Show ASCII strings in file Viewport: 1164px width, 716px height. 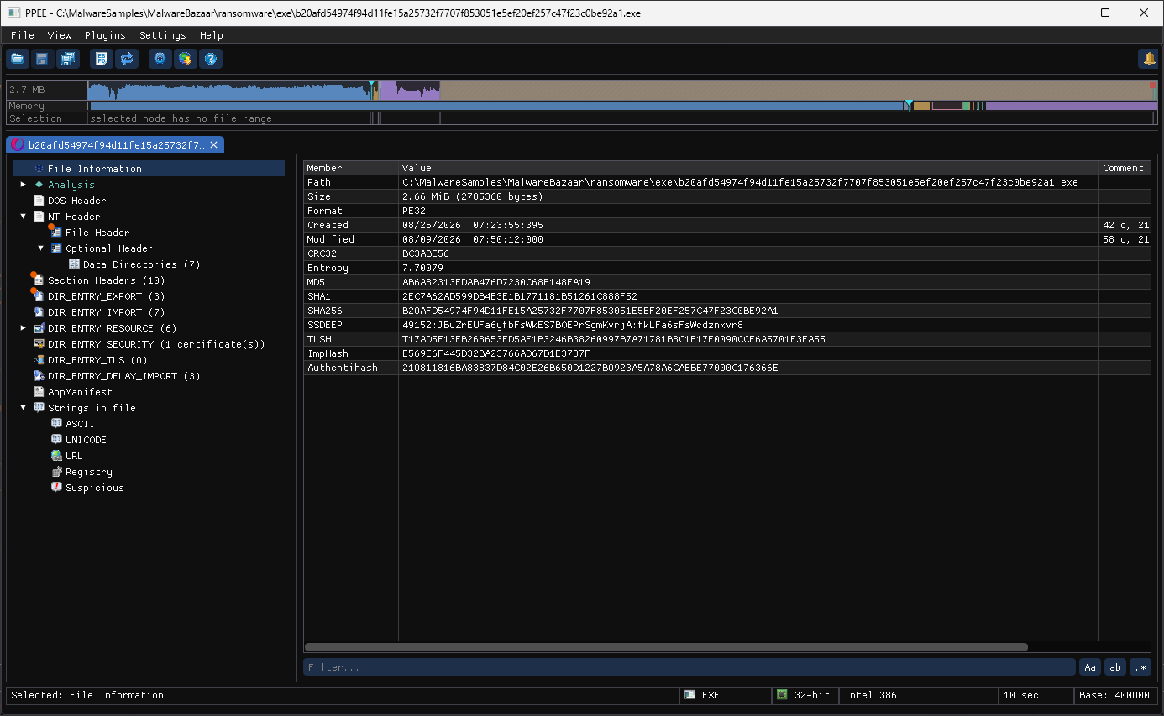click(x=80, y=424)
